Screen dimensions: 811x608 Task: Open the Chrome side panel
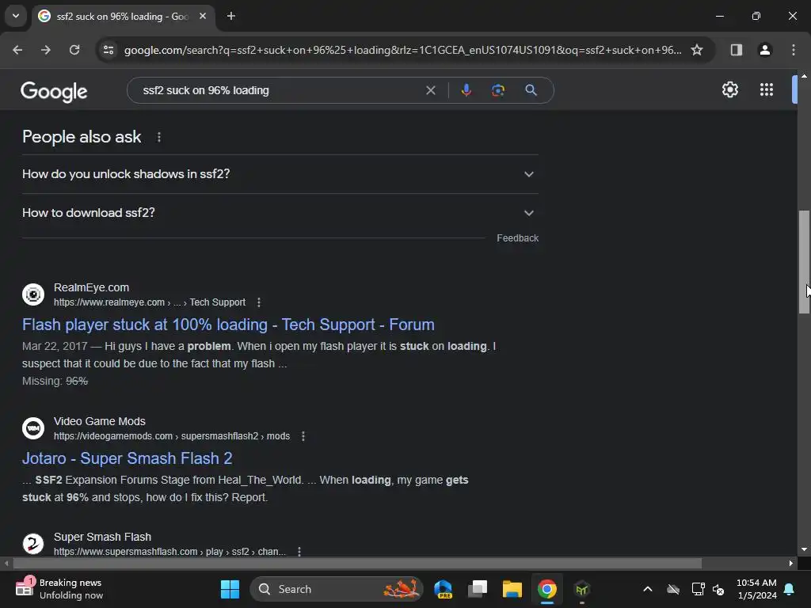coord(736,50)
